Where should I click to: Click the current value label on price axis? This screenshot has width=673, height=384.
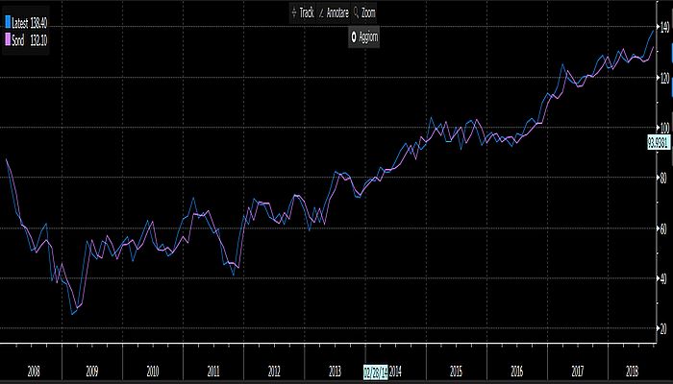click(x=659, y=143)
